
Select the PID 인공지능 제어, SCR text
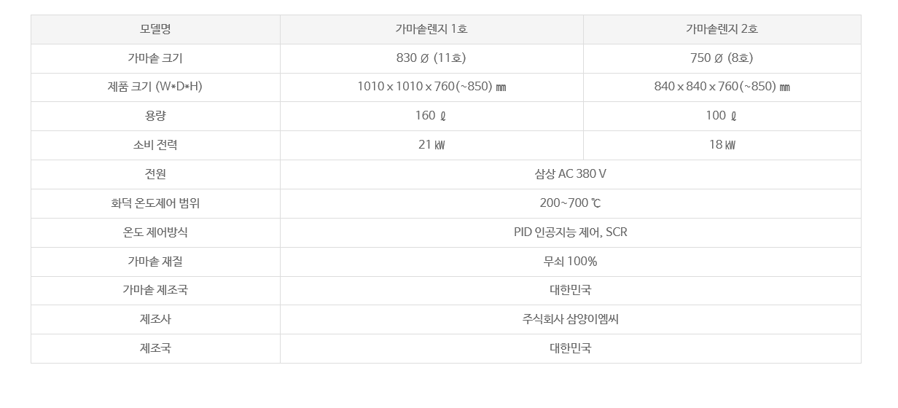pos(571,232)
